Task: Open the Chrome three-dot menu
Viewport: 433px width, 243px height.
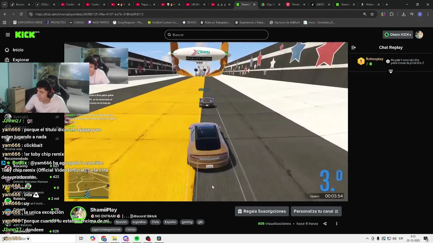Action: [x=428, y=14]
